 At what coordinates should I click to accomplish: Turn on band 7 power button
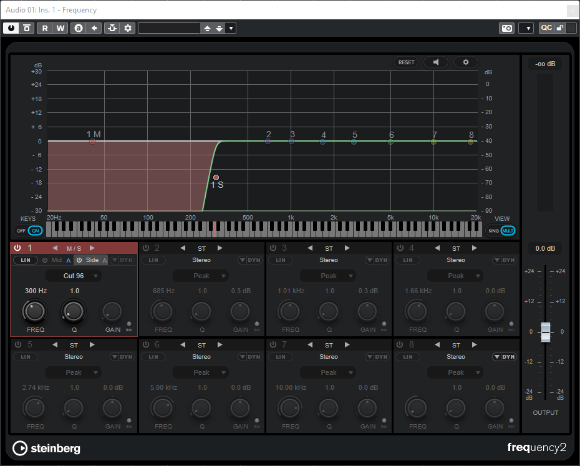(x=273, y=344)
